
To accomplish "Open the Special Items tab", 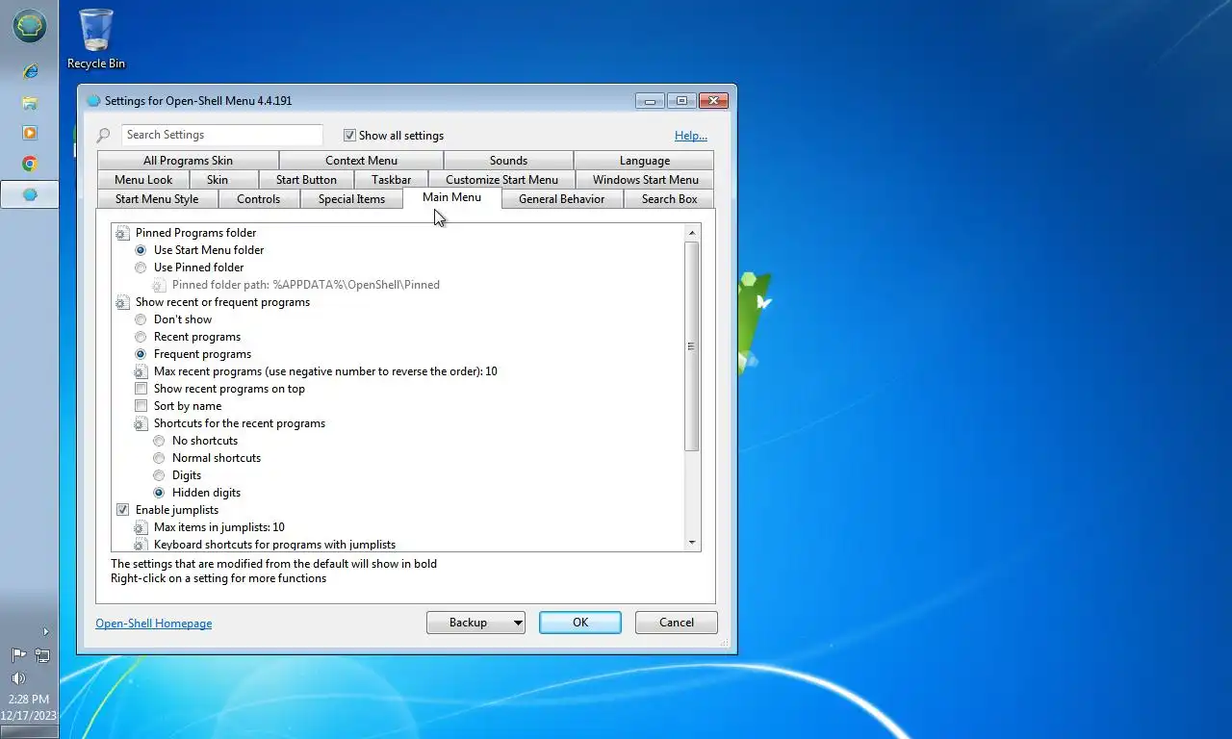I will pyautogui.click(x=351, y=199).
